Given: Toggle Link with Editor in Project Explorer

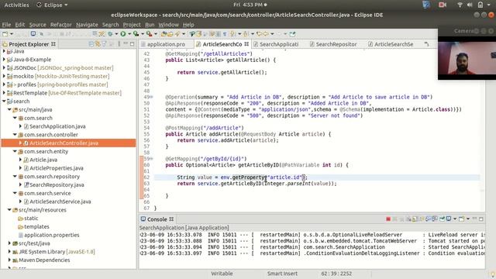Looking at the screenshot, I should coord(98,44).
